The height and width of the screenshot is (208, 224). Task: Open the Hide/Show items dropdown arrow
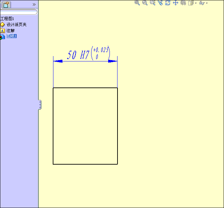[207, 3]
